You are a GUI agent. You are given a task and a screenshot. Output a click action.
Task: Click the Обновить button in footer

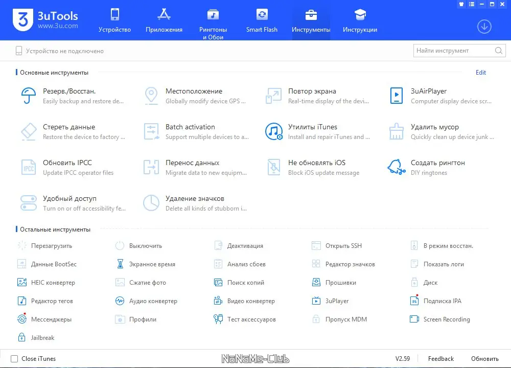pyautogui.click(x=484, y=359)
